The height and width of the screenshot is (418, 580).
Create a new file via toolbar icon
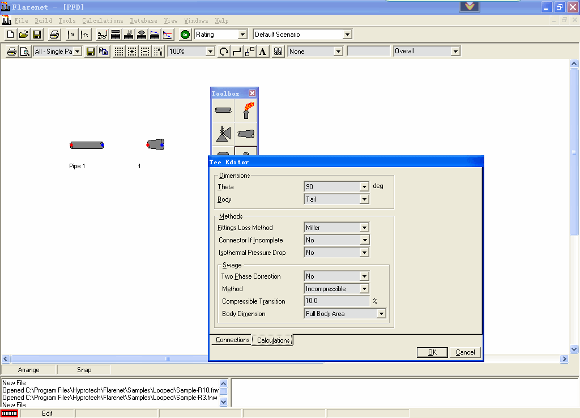10,35
